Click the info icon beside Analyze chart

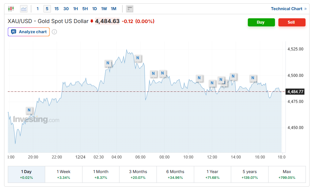pos(54,32)
